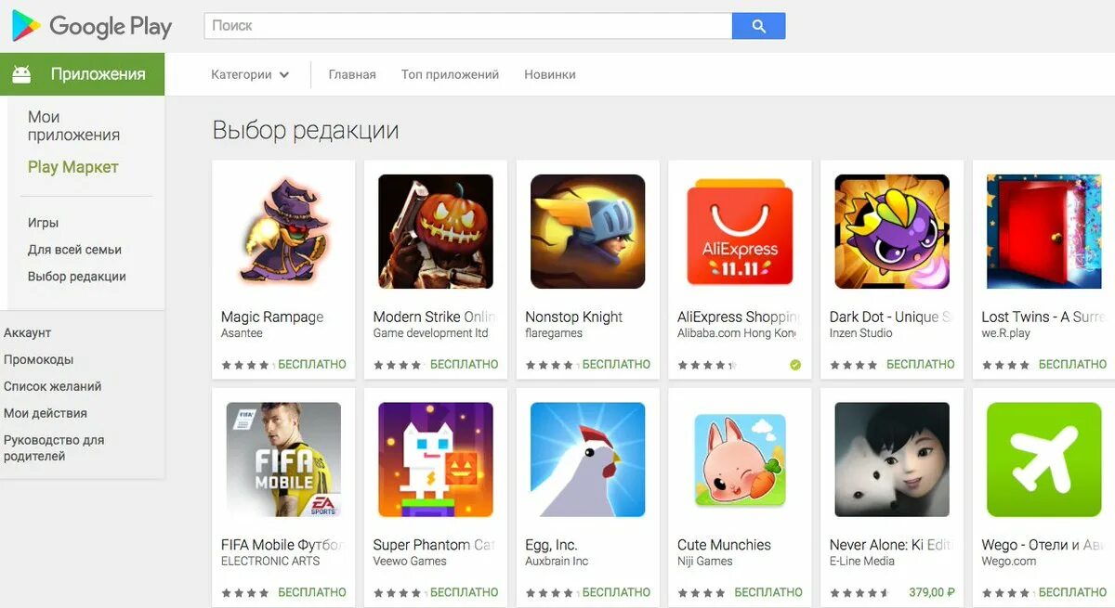Image resolution: width=1115 pixels, height=608 pixels.
Task: Go to the Новинки tab
Action: point(550,74)
